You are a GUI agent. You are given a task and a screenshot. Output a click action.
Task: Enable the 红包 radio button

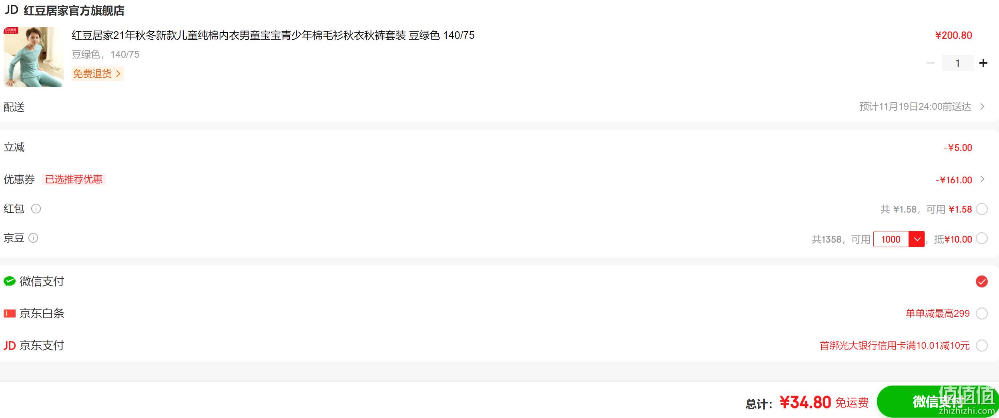[982, 209]
